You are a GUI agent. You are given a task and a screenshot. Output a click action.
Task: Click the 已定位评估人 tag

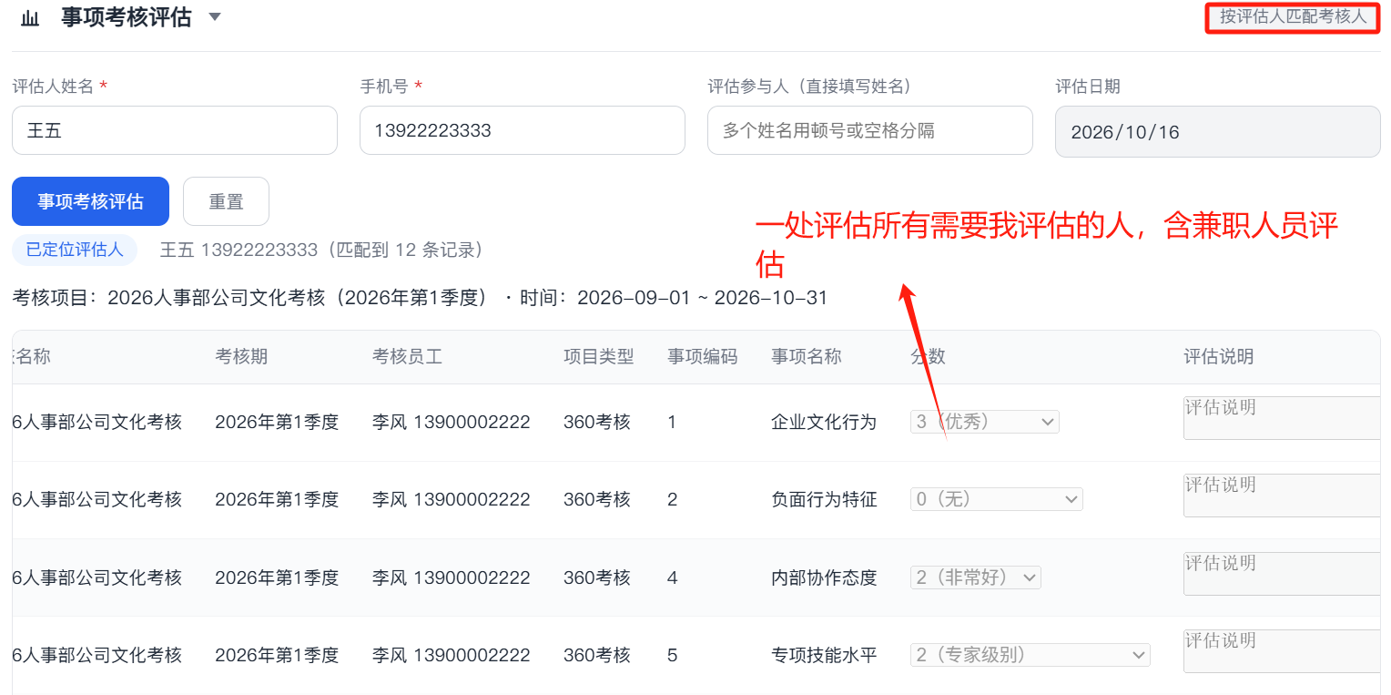(x=75, y=250)
